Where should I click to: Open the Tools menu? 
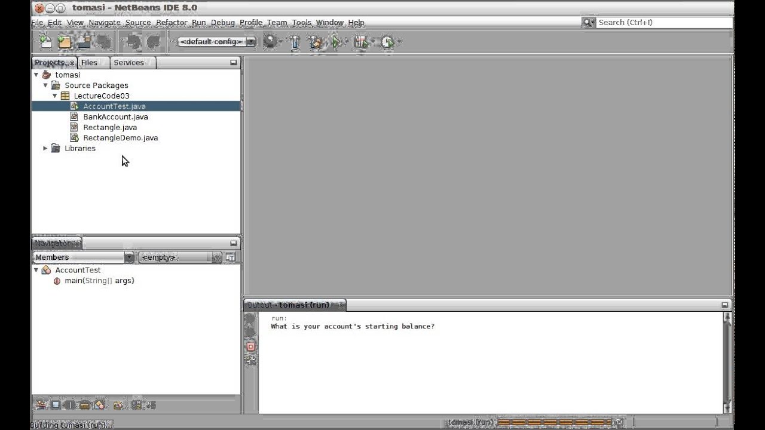302,23
